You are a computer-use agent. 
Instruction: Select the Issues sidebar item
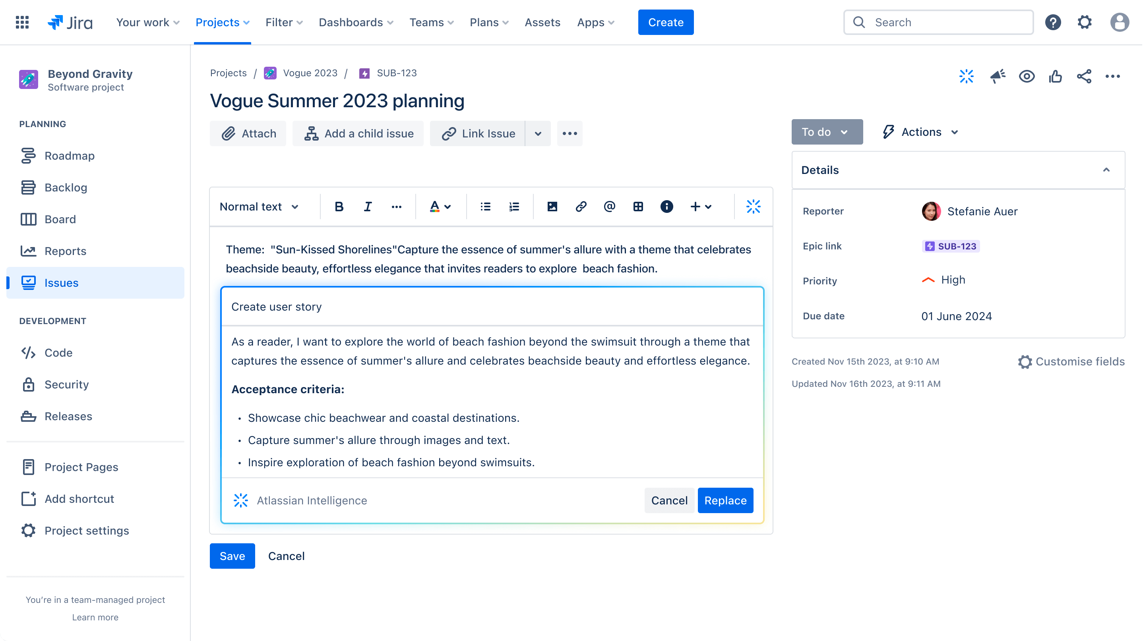(x=62, y=282)
